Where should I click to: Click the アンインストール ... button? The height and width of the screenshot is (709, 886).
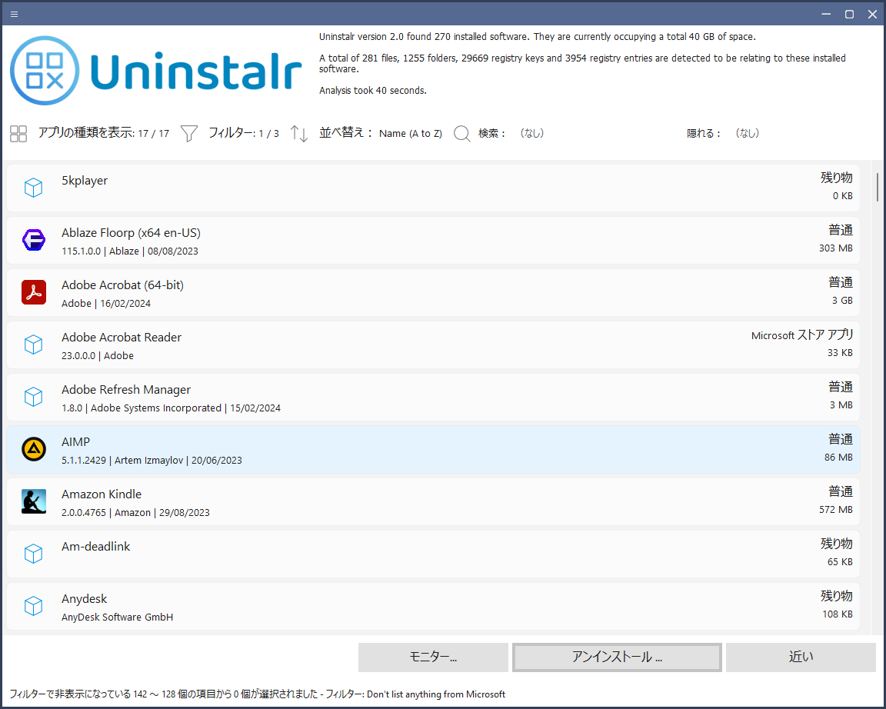pos(617,657)
